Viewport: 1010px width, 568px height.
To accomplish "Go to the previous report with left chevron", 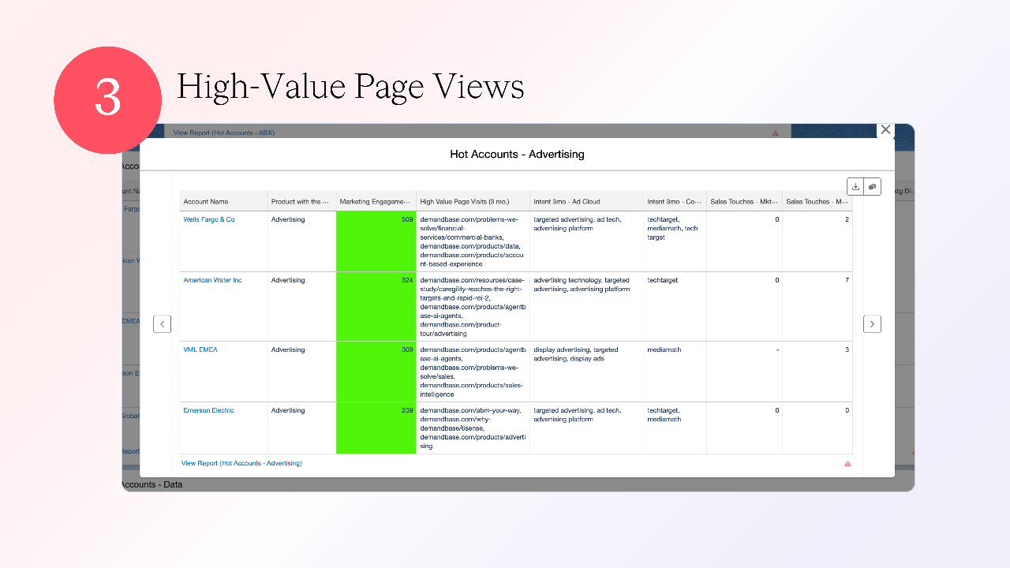I will point(162,323).
